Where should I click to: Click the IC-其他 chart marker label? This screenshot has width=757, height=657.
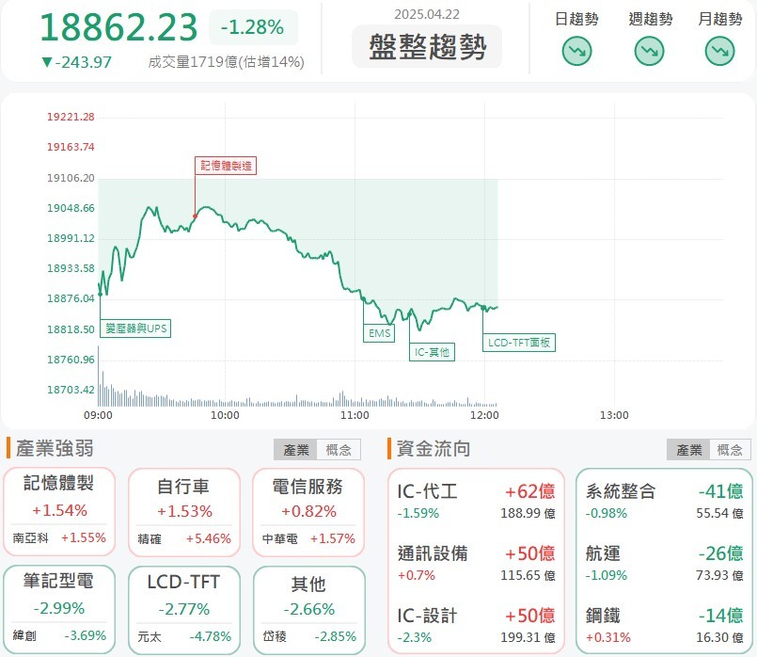432,352
